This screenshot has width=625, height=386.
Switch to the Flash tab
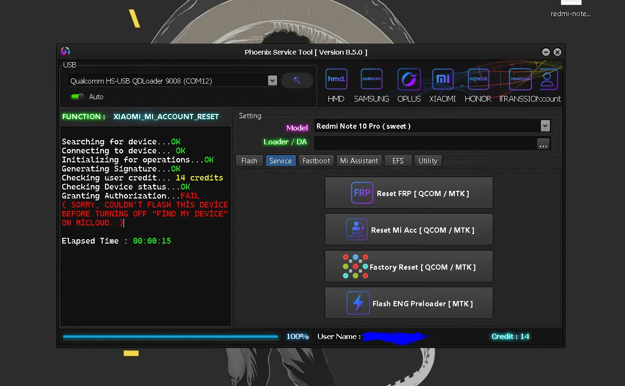tap(249, 161)
